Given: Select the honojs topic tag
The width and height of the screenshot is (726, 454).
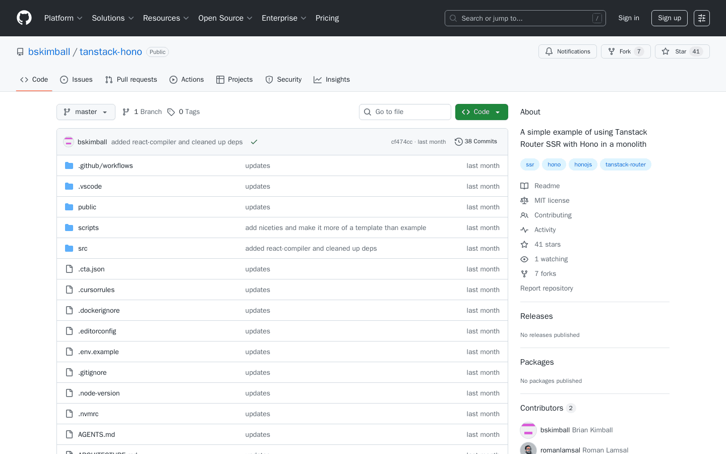Looking at the screenshot, I should click(x=583, y=164).
